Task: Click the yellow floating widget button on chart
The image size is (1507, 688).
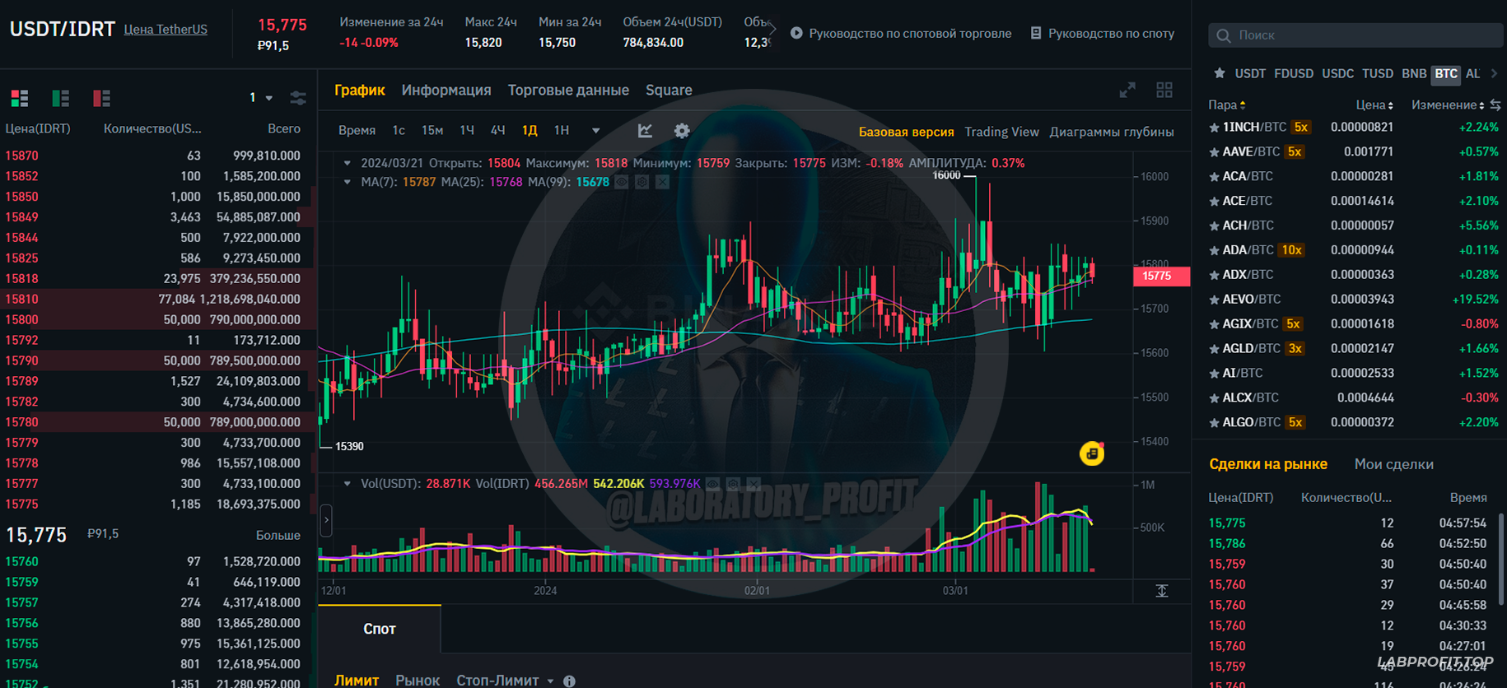Action: pyautogui.click(x=1092, y=453)
